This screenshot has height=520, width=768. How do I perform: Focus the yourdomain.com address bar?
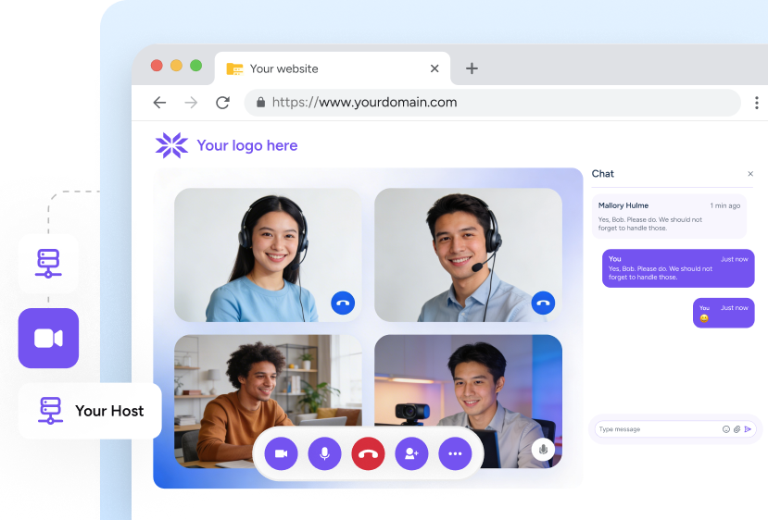[x=493, y=102]
